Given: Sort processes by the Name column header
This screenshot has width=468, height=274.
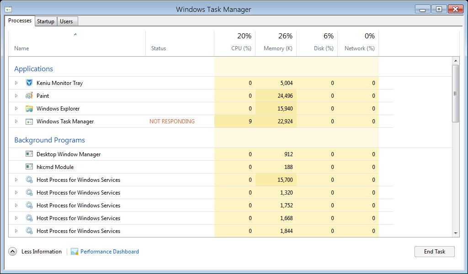Looking at the screenshot, I should coord(77,43).
